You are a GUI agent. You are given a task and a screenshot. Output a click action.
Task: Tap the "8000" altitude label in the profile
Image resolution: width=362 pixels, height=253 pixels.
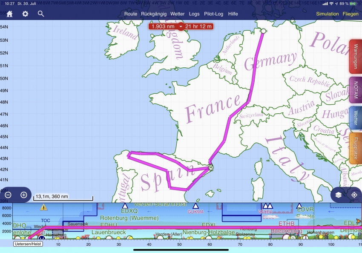[x=7, y=208]
